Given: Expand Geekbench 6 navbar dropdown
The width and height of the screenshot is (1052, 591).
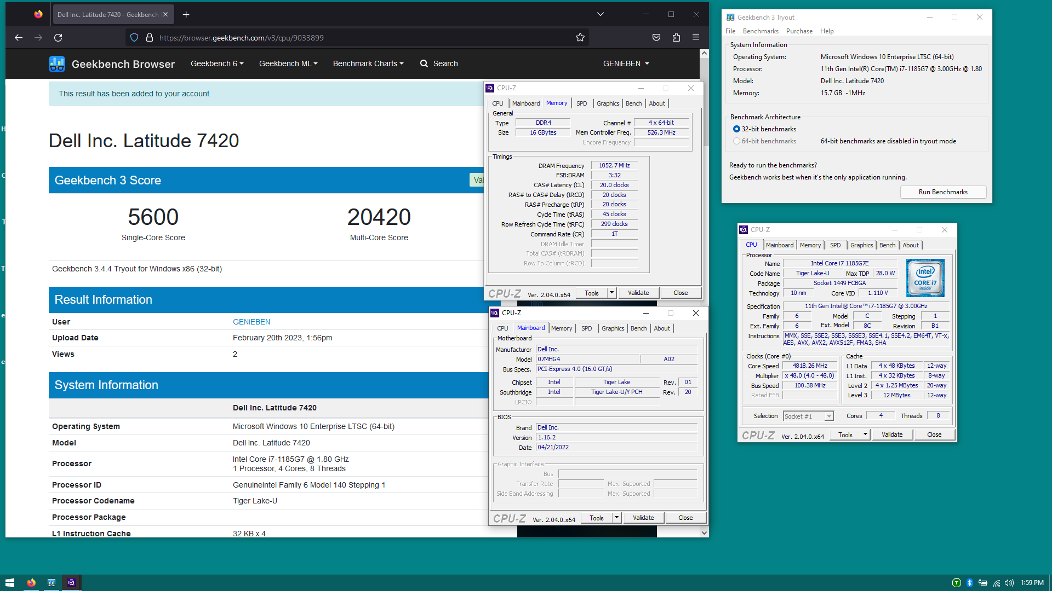Looking at the screenshot, I should (x=217, y=63).
